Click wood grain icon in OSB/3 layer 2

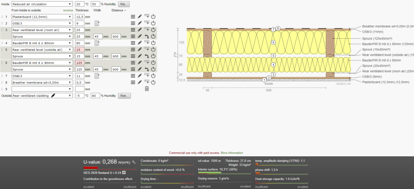(x=96, y=23)
